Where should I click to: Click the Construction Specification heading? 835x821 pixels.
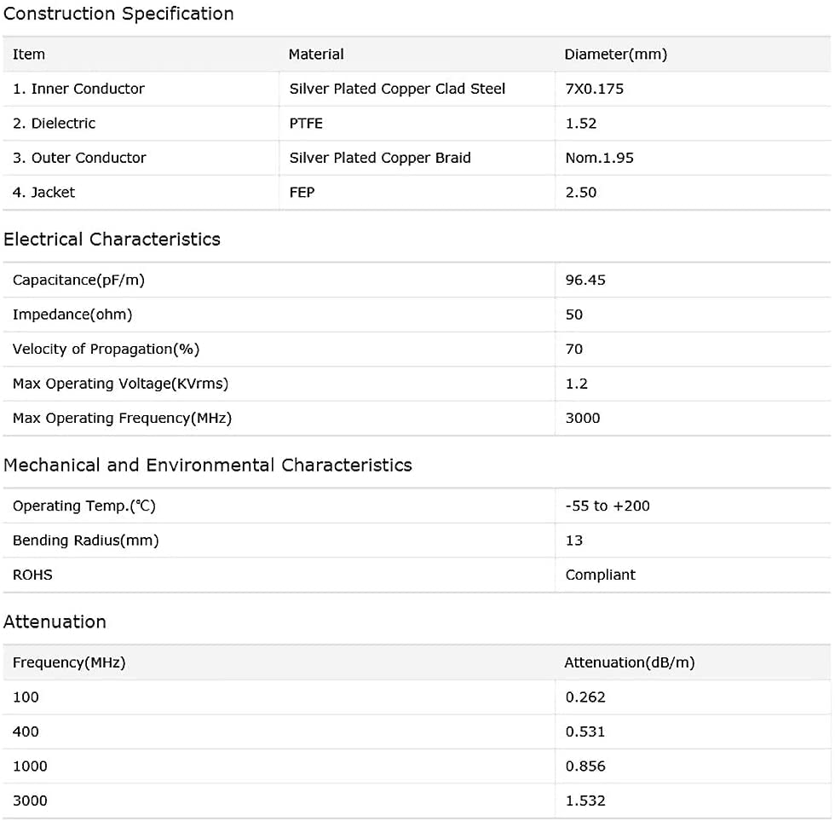[118, 14]
